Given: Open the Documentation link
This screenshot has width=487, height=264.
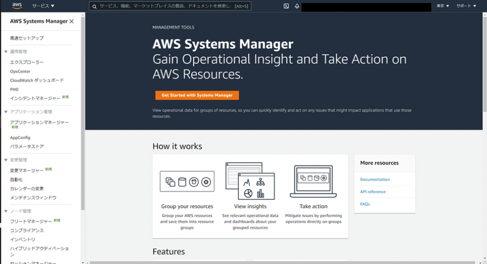Looking at the screenshot, I should coord(375,179).
